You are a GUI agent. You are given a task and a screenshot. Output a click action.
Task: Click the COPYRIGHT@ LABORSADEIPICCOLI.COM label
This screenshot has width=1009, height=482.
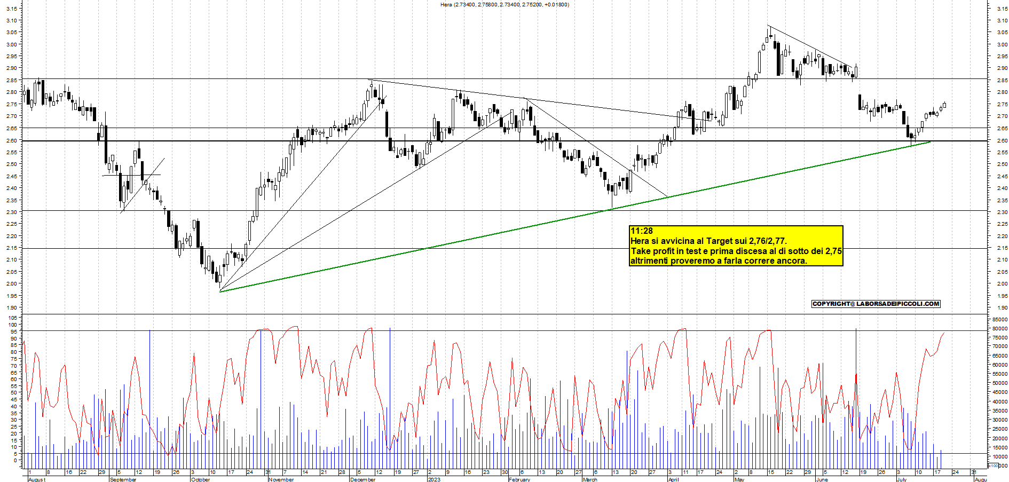pyautogui.click(x=876, y=304)
